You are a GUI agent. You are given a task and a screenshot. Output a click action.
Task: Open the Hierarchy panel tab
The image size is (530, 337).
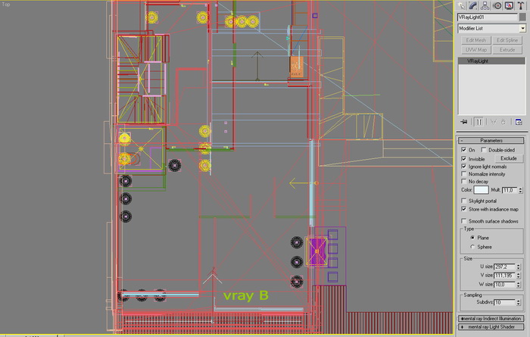tap(485, 6)
